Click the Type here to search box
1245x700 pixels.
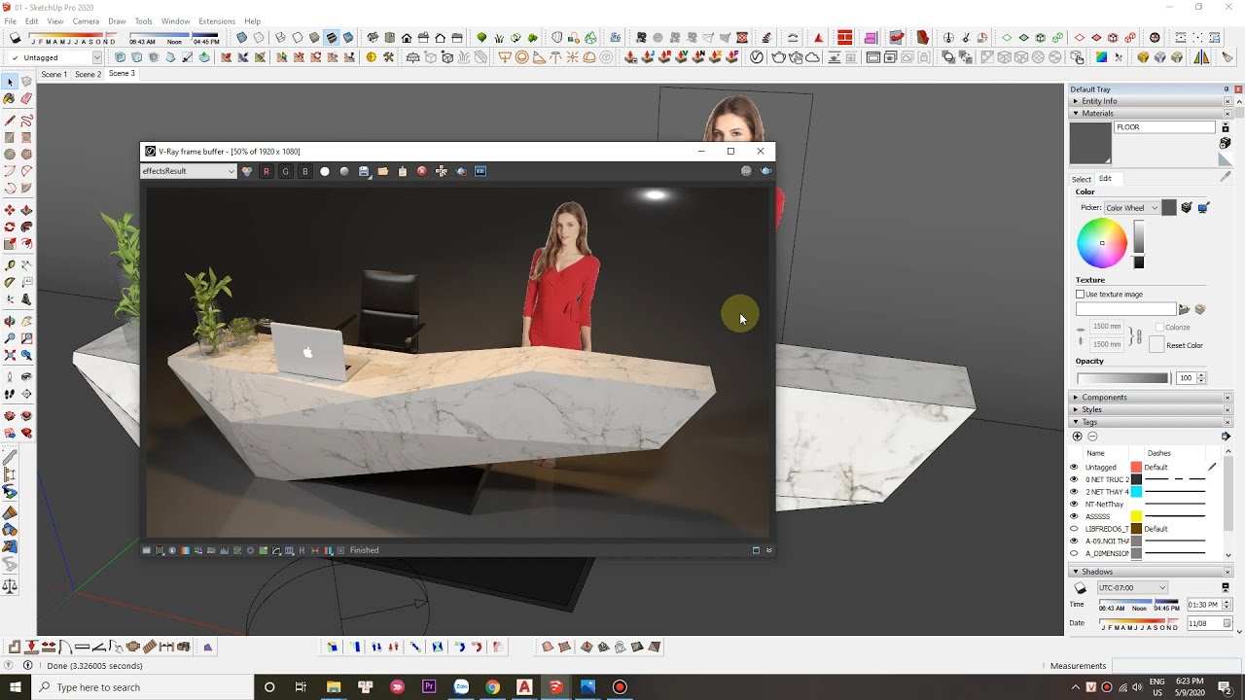point(142,687)
